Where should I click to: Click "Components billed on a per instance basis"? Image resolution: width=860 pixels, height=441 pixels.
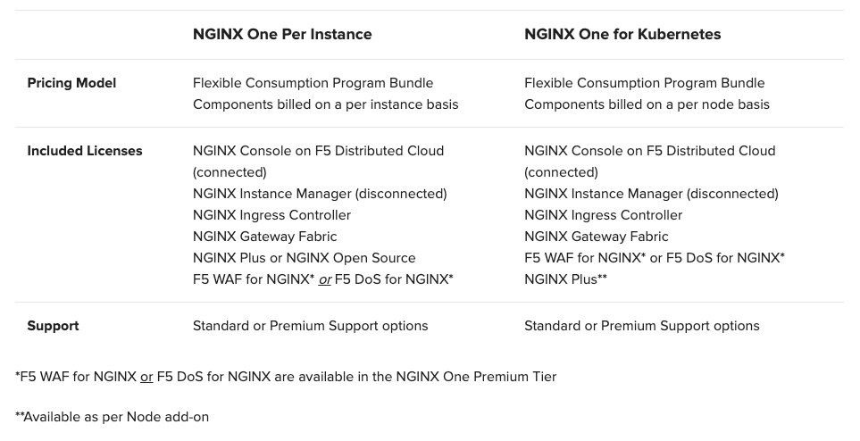click(x=325, y=104)
